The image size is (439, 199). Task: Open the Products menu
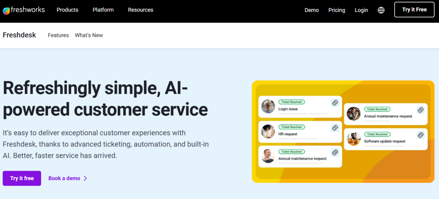(67, 10)
